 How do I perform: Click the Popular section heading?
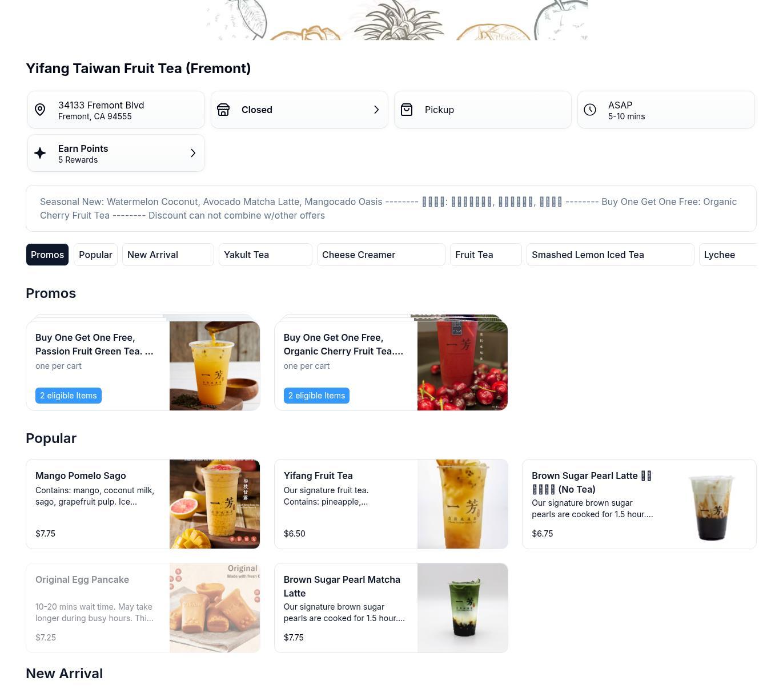(51, 438)
